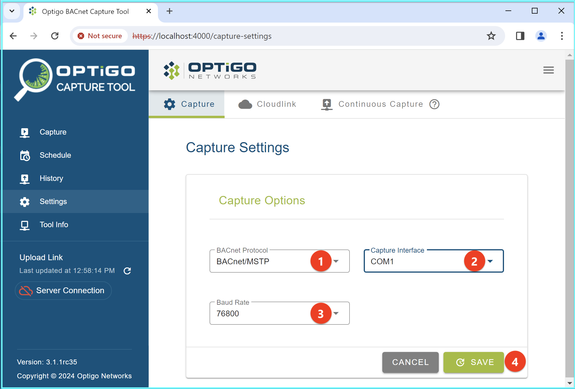575x389 pixels.
Task: Switch to the Capture tab
Action: (187, 104)
